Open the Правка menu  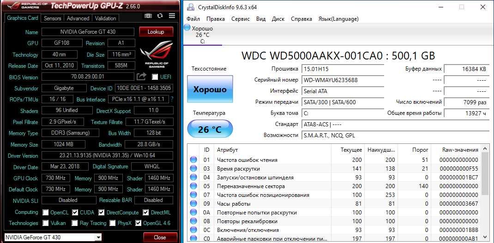(x=216, y=19)
